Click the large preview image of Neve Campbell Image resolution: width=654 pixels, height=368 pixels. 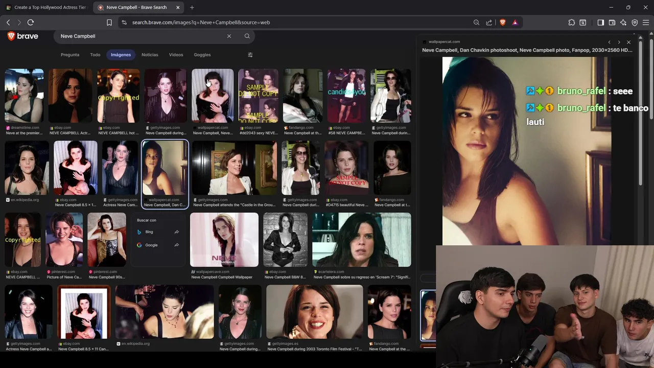[526, 151]
